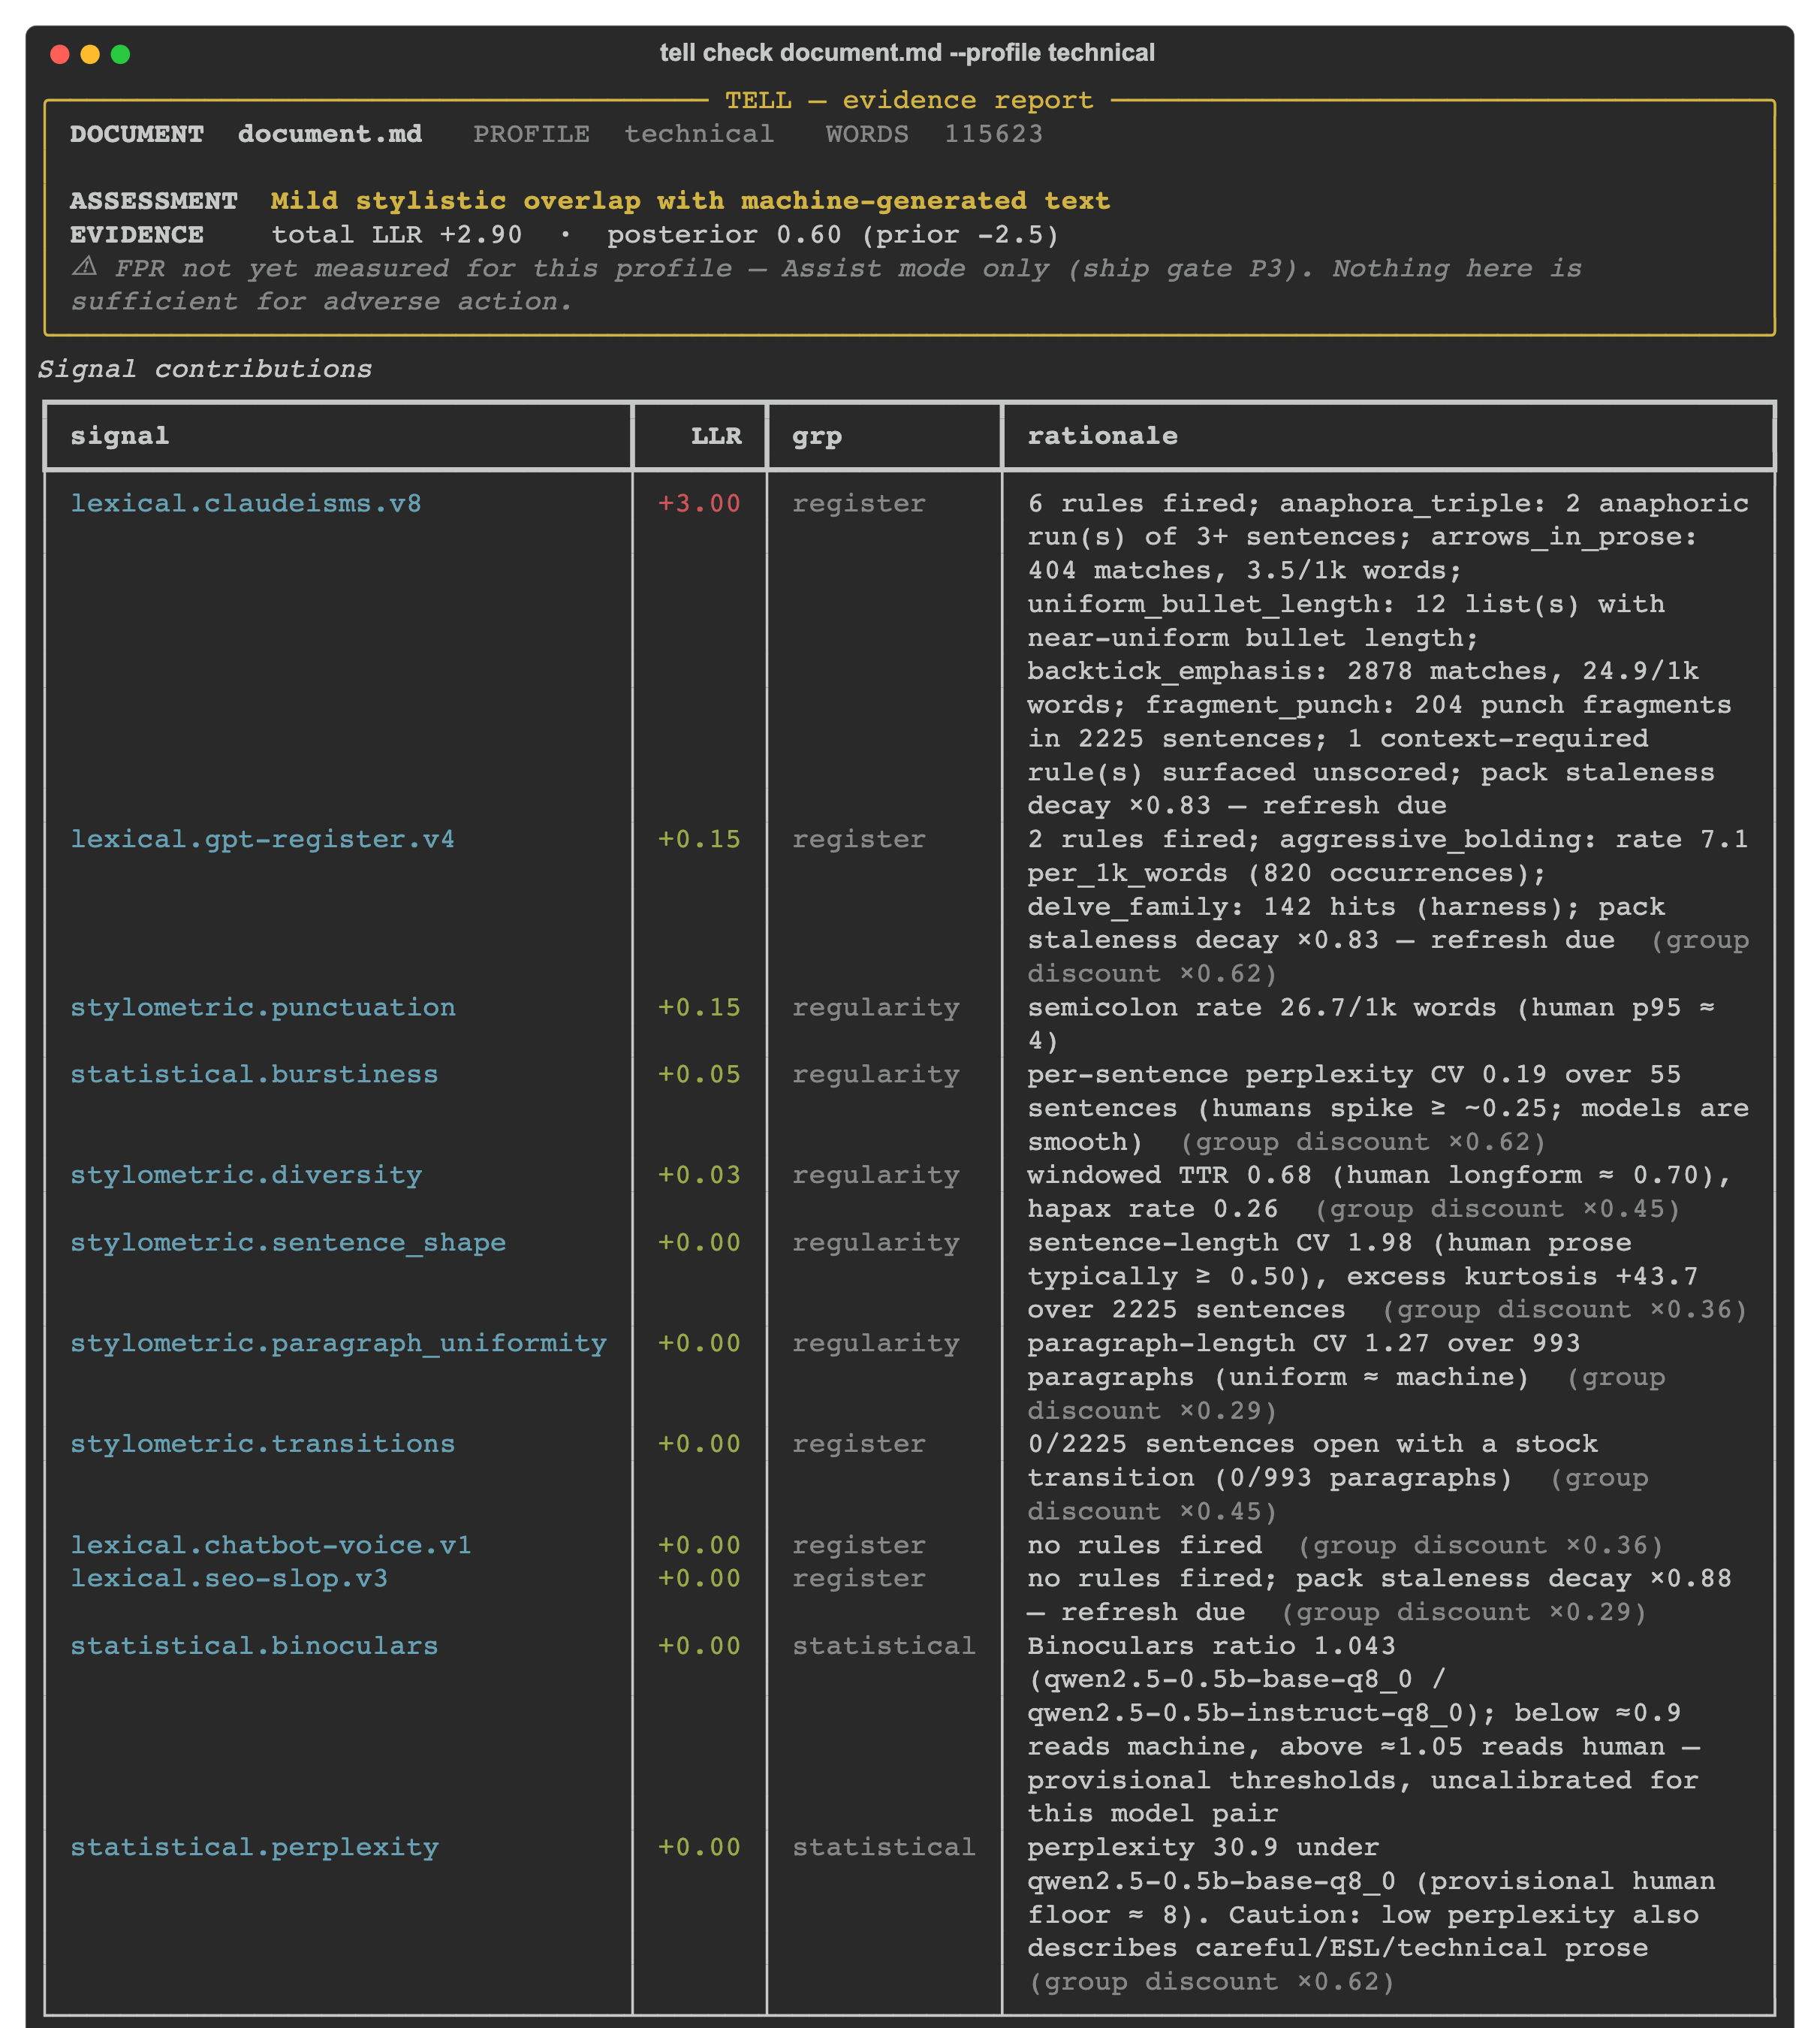Click the 'LLR' column header
The height and width of the screenshot is (2028, 1820).
(x=716, y=436)
